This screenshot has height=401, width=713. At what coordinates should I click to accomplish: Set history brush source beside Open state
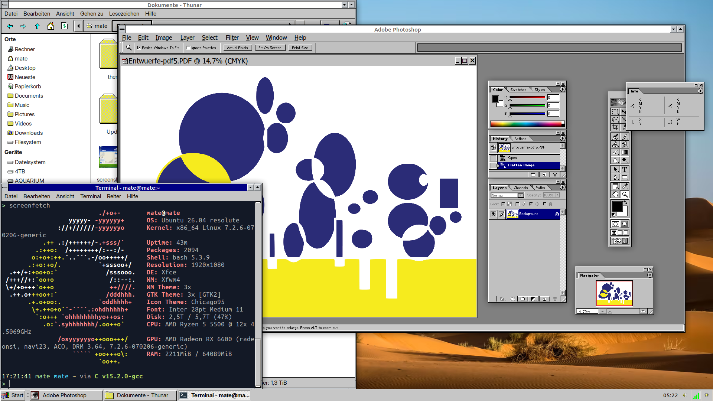(x=493, y=158)
